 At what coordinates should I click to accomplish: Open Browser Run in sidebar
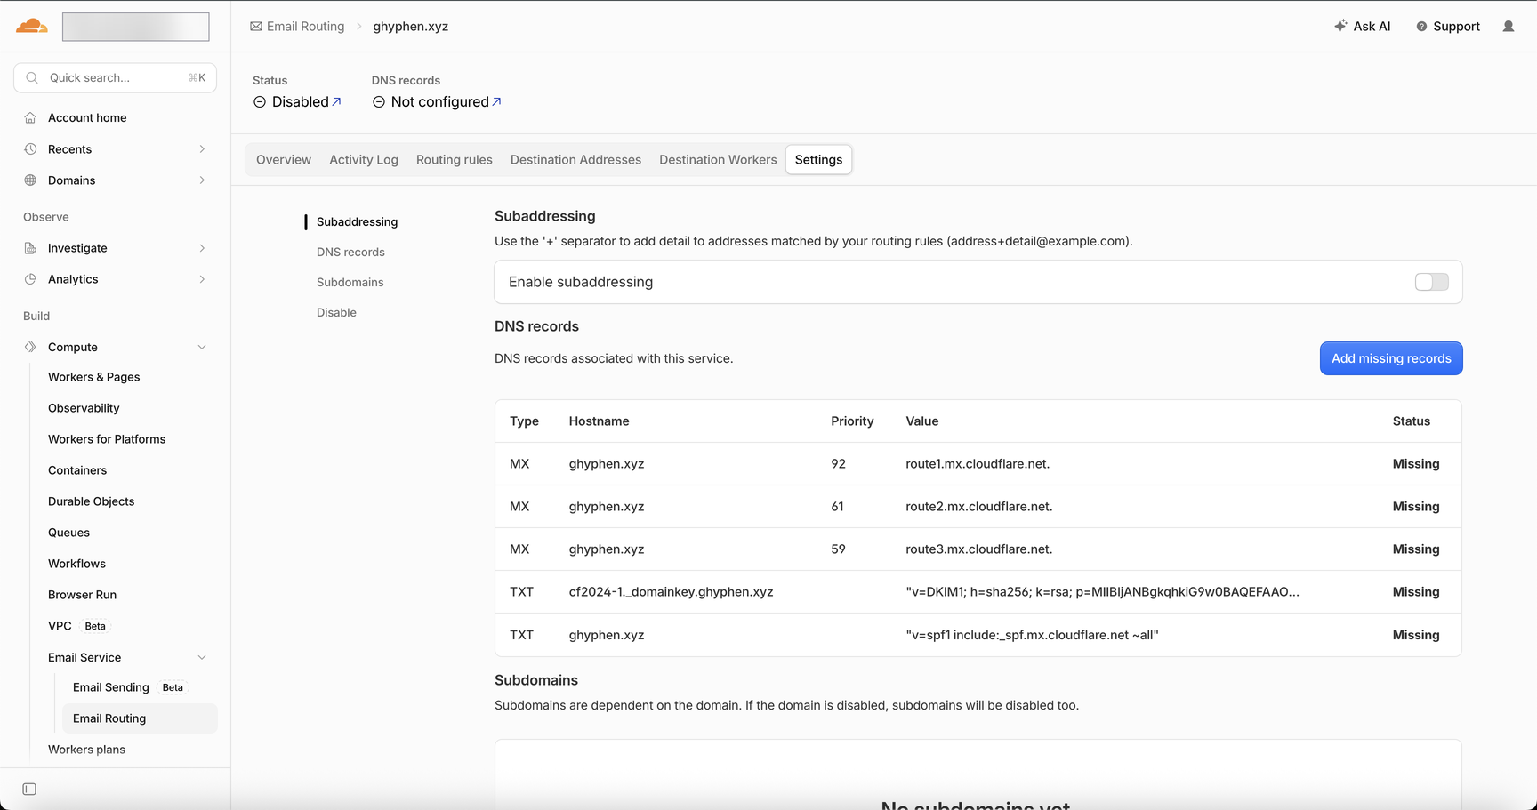pyautogui.click(x=83, y=595)
